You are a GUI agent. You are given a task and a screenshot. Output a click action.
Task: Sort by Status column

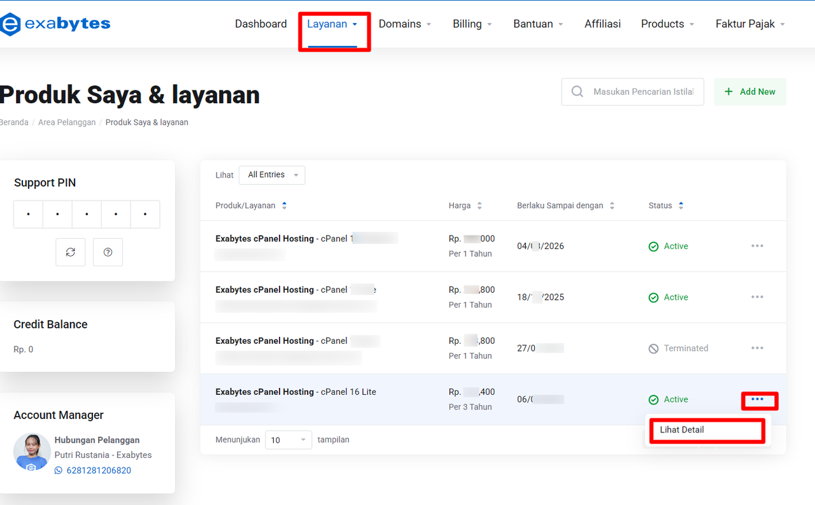pos(666,206)
